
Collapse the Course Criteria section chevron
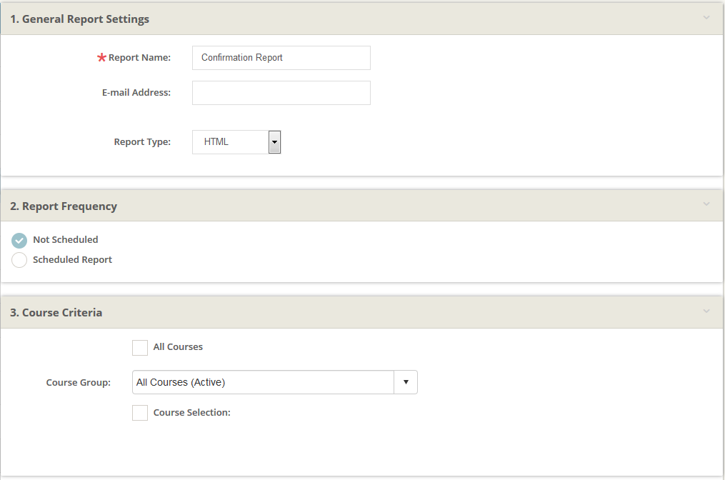pyautogui.click(x=706, y=311)
